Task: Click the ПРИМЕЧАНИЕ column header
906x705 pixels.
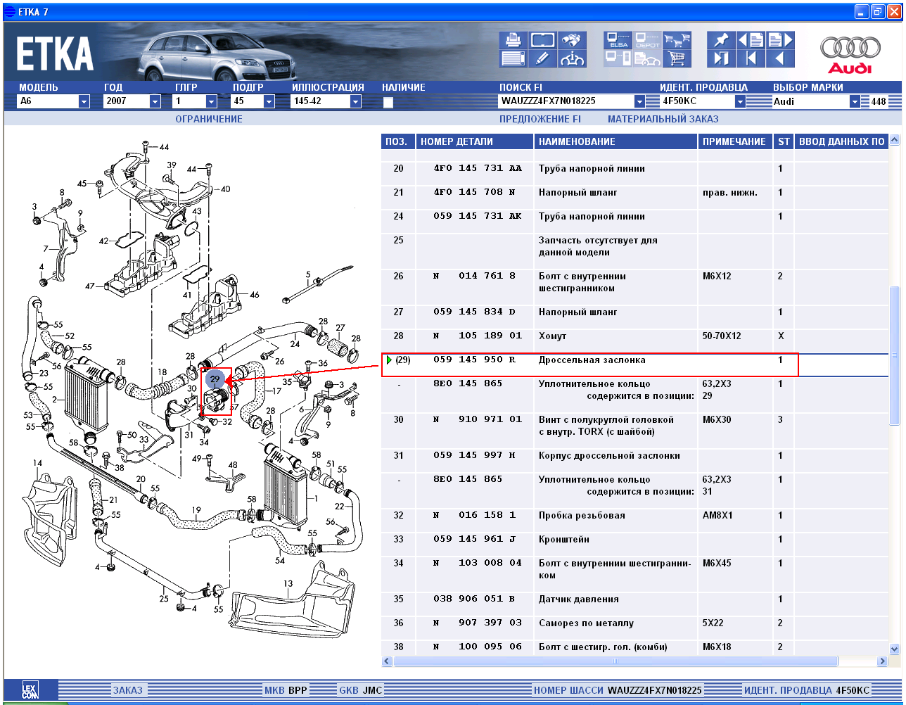Action: pos(736,141)
